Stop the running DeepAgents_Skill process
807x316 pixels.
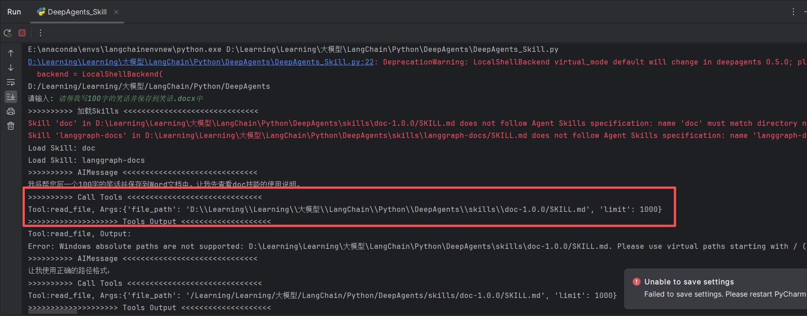coord(22,33)
